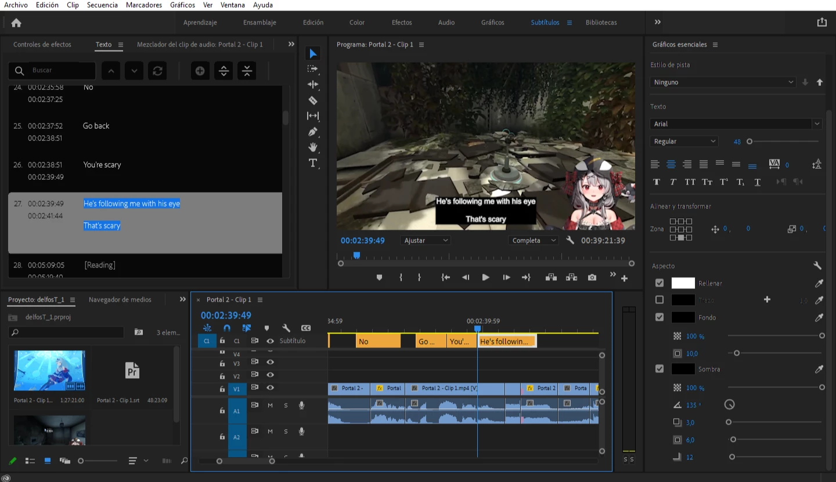Select the Selection arrow tool

[313, 53]
